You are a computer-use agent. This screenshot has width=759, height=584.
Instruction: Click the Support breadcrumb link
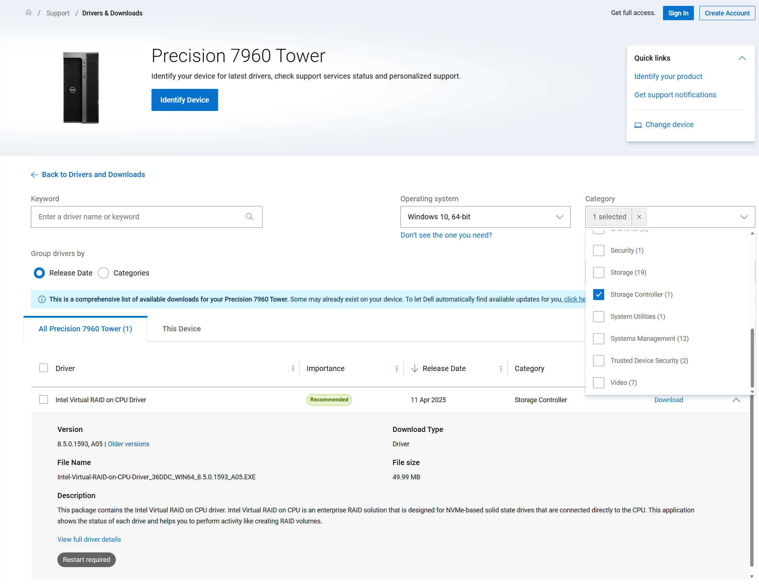58,13
